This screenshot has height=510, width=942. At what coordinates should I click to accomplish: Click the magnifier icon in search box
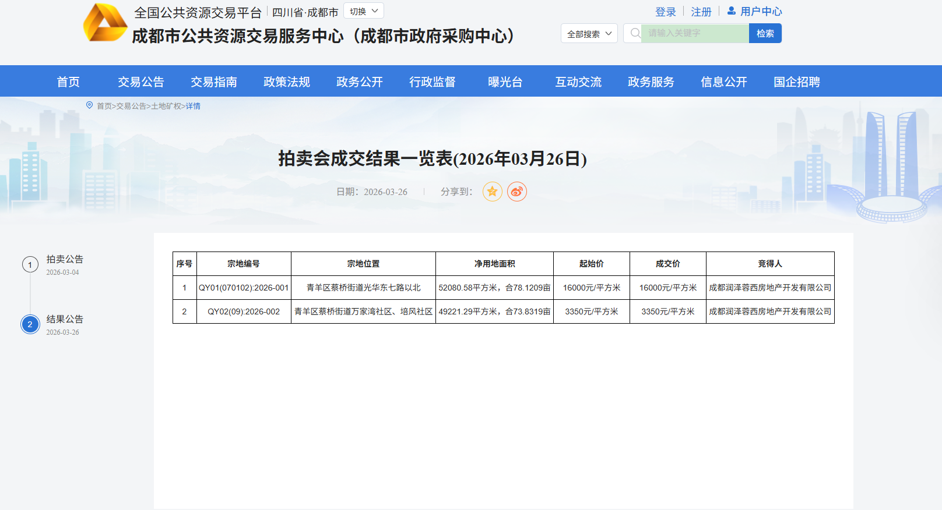pos(635,33)
